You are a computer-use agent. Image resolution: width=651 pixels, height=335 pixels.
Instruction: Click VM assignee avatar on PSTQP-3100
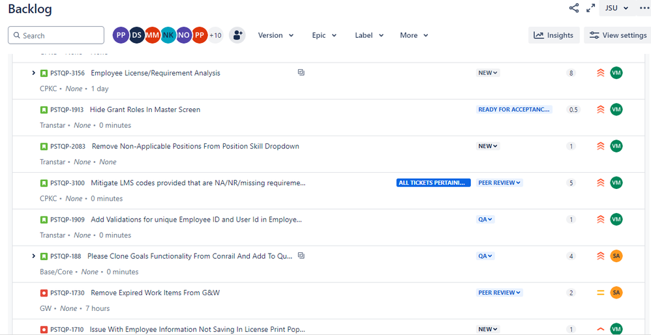click(616, 182)
